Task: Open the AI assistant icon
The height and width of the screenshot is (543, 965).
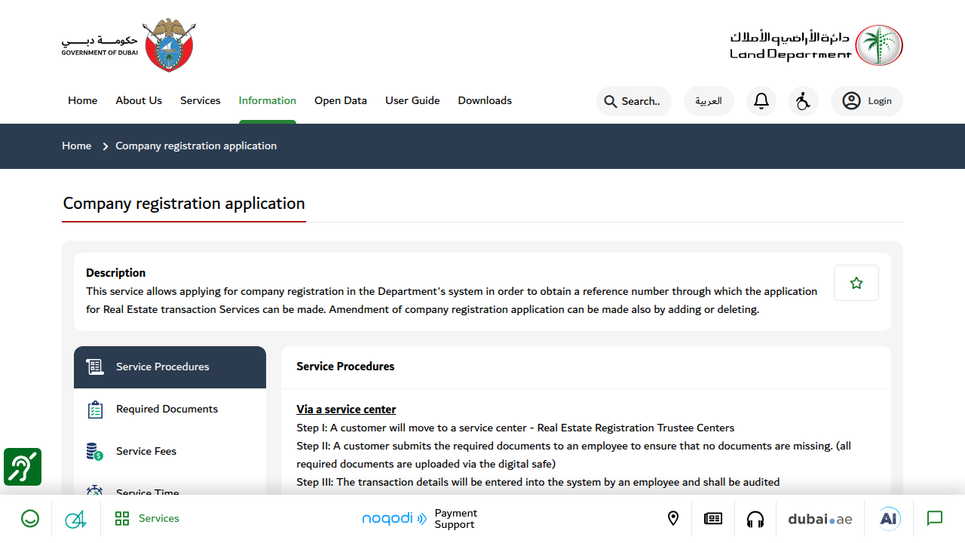Action: pos(890,519)
